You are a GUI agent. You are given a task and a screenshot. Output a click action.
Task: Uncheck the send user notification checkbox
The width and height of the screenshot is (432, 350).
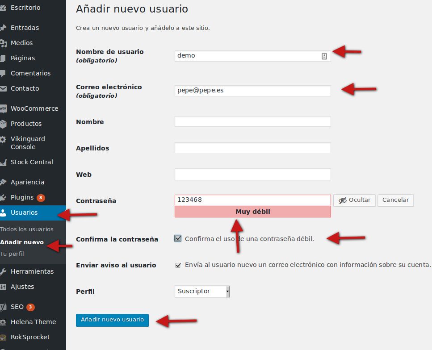pyautogui.click(x=178, y=265)
